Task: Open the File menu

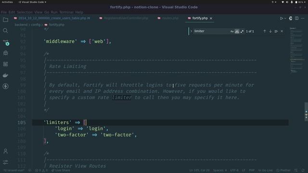Action: tap(4, 12)
